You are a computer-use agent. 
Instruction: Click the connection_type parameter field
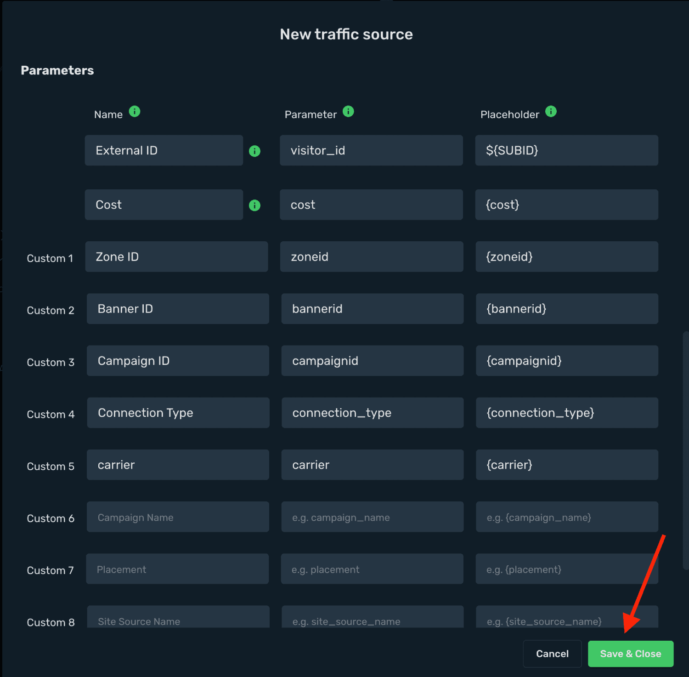(x=373, y=413)
